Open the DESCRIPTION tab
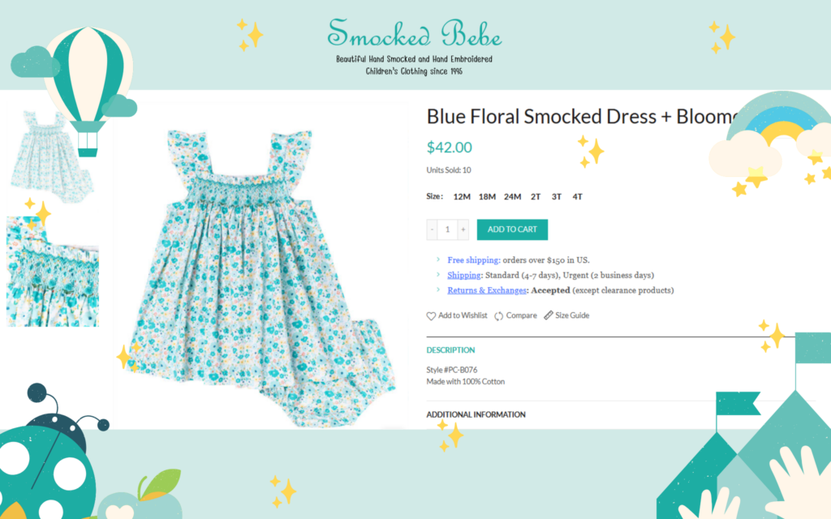This screenshot has height=519, width=831. coord(450,350)
